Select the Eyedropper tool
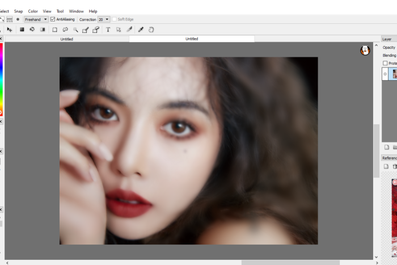Screen dimensions: 397x265 pos(141,30)
